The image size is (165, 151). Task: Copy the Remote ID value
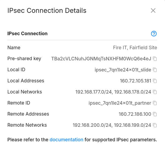point(155,103)
